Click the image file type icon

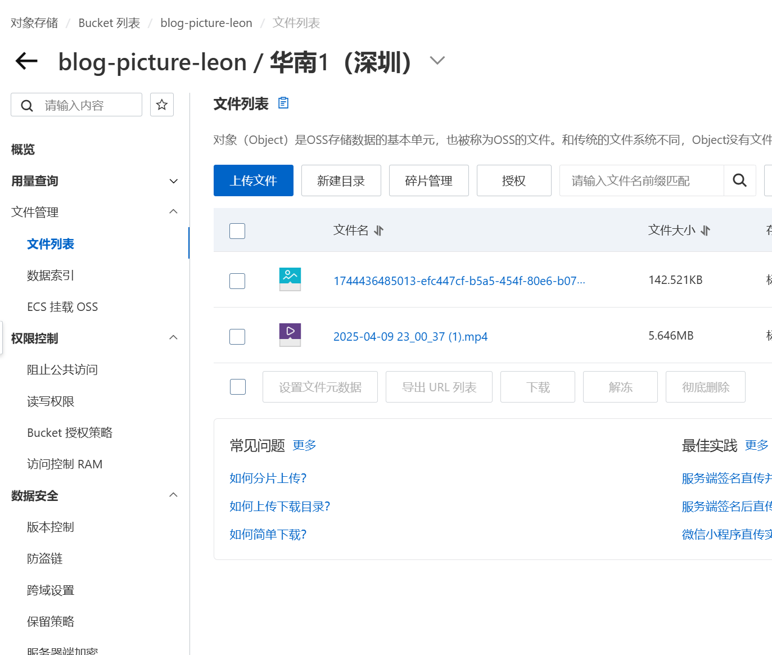pos(290,279)
